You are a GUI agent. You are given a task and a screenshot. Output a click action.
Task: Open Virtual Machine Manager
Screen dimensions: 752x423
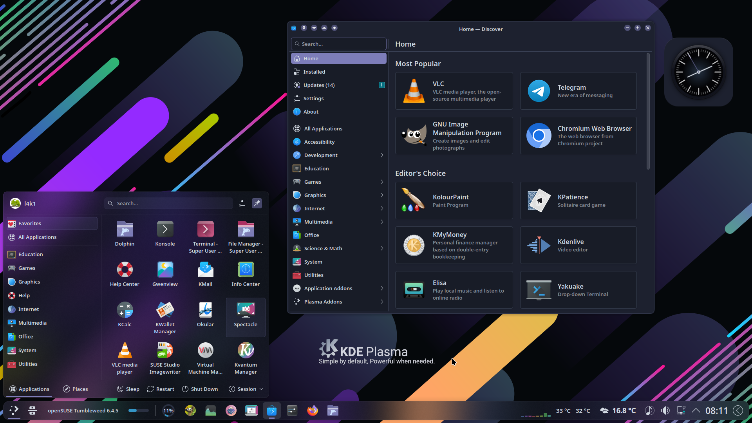click(x=205, y=358)
